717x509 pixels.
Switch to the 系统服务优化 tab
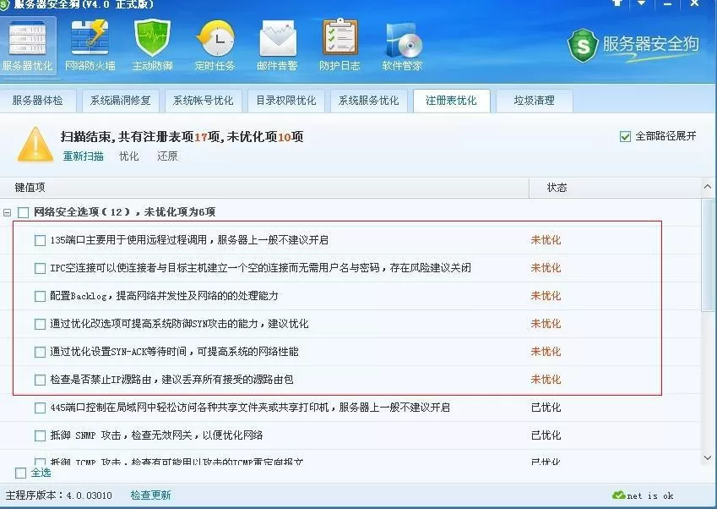click(368, 101)
